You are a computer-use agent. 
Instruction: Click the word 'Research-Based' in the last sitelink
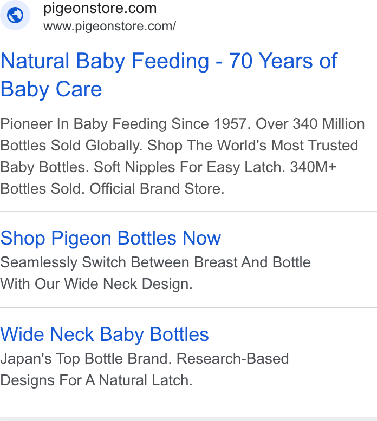(x=233, y=359)
